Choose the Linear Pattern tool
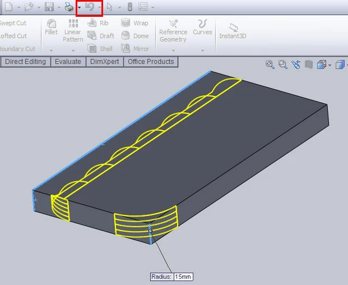348x285 pixels. [73, 31]
